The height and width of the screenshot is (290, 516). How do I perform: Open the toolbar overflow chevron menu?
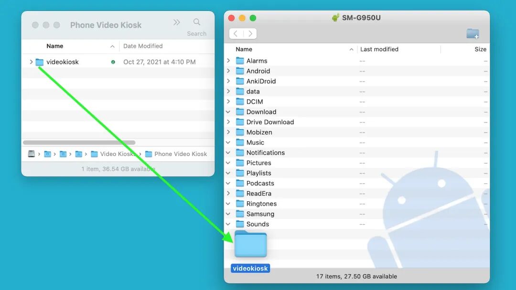tap(176, 22)
